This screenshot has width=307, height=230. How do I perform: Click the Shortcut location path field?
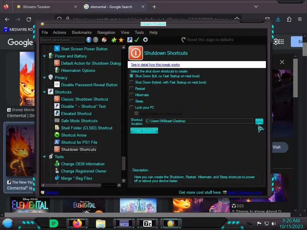(x=199, y=121)
